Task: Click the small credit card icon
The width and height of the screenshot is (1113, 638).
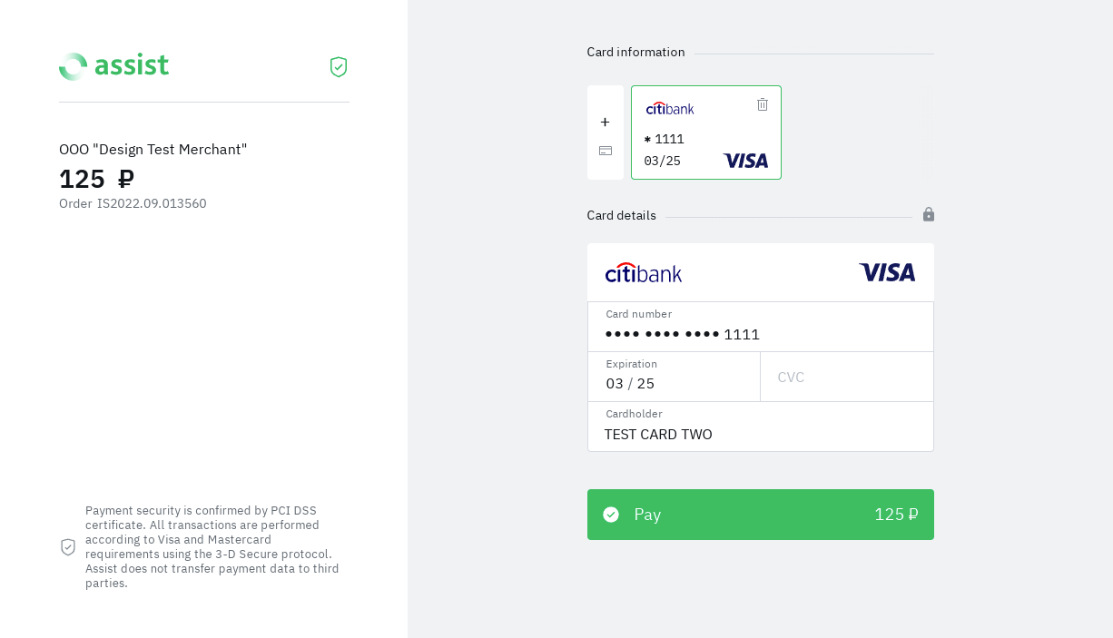Action: (606, 151)
